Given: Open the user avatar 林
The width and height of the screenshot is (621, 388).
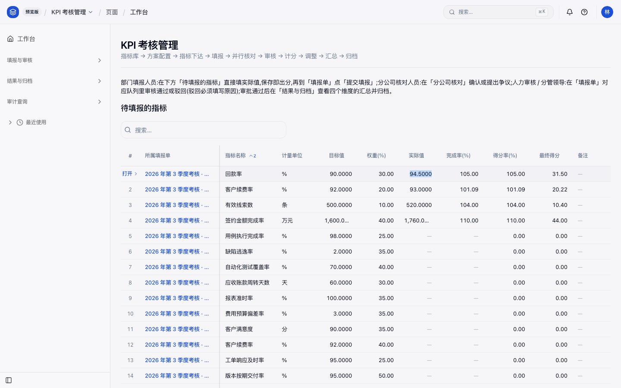Looking at the screenshot, I should click(607, 12).
